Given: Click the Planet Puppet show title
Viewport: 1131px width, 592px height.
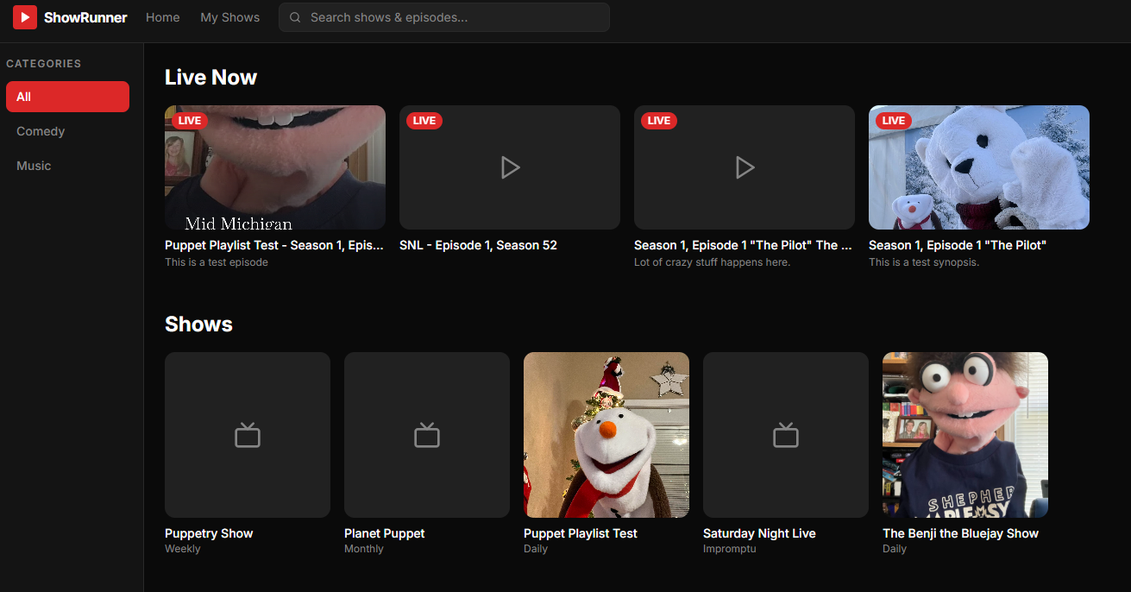Looking at the screenshot, I should click(385, 533).
